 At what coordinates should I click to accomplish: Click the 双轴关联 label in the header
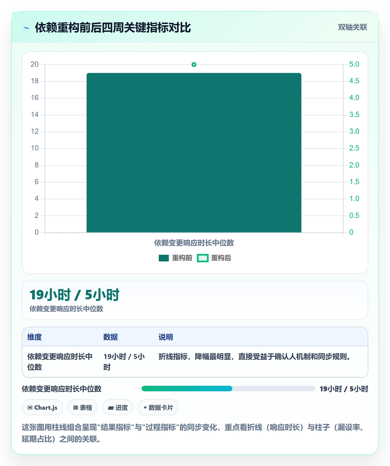coord(352,27)
